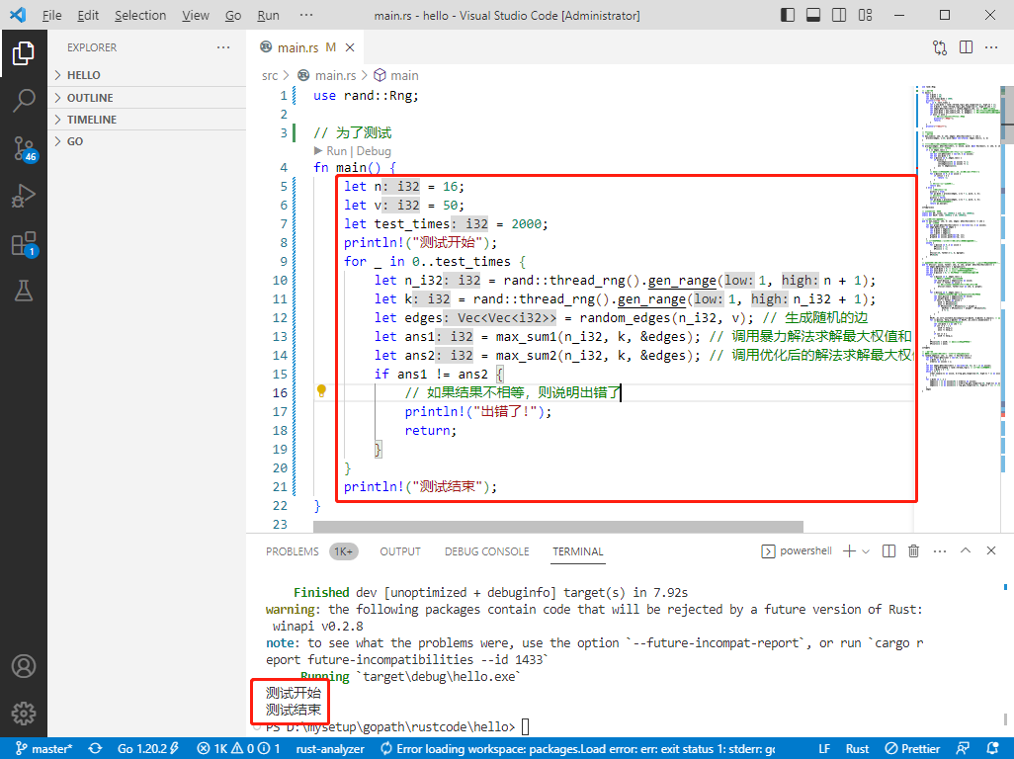The width and height of the screenshot is (1014, 759).
Task: Open the Manage gear icon
Action: (x=24, y=714)
